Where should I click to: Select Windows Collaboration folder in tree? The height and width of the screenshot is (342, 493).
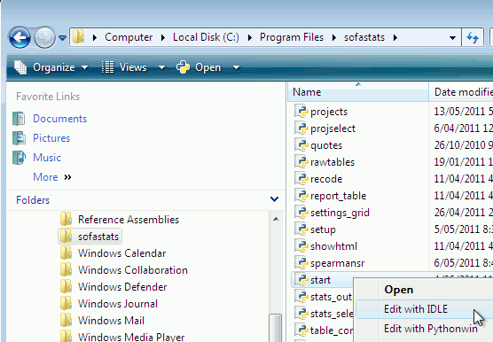point(124,270)
